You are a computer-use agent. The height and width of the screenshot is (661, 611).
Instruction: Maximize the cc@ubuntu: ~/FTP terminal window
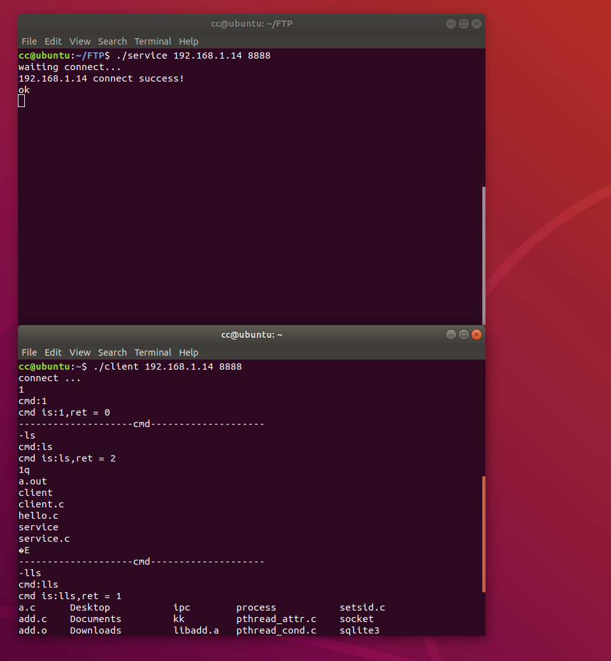(x=464, y=24)
